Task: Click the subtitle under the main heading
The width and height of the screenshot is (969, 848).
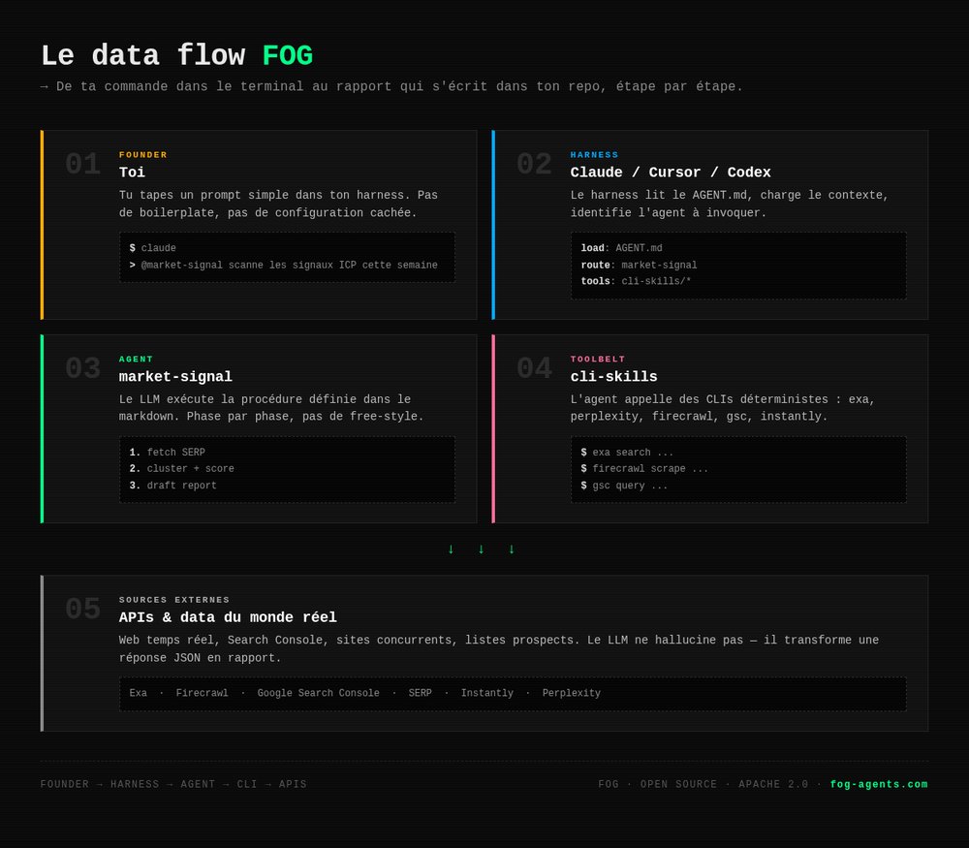Action: (391, 86)
